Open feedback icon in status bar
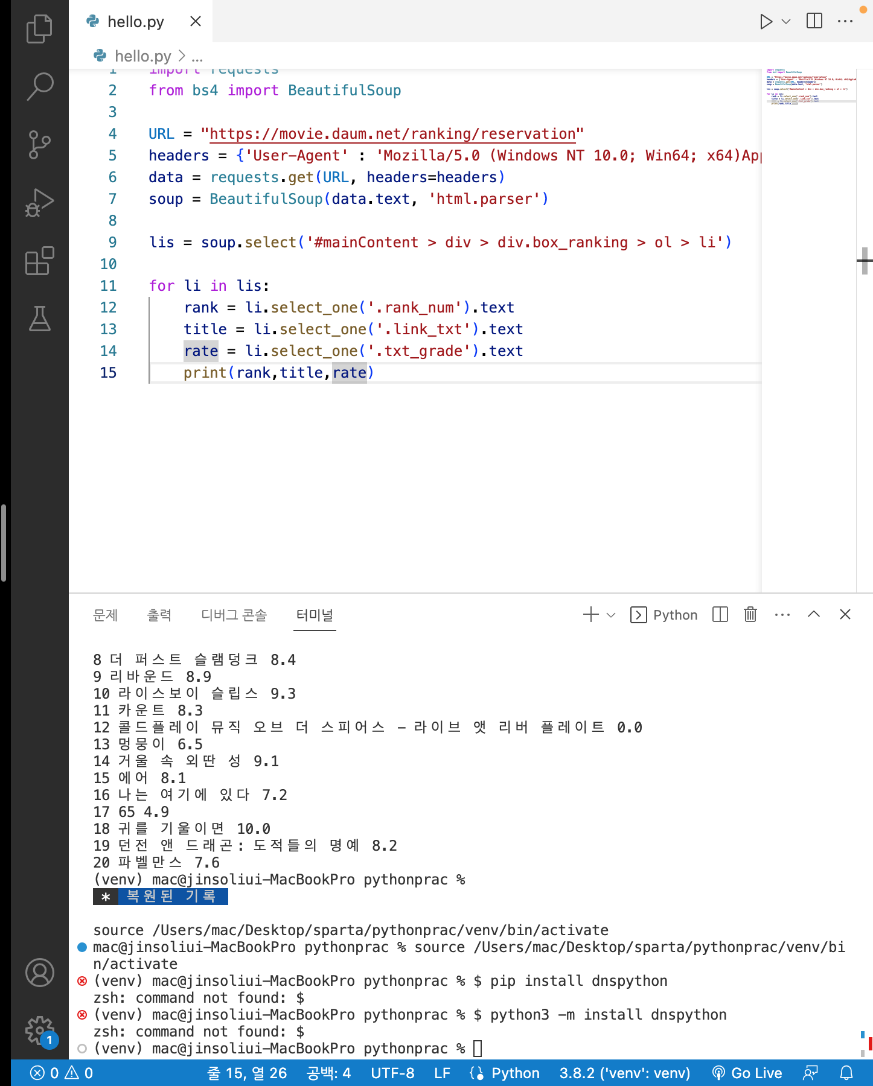The image size is (873, 1086). (x=810, y=1073)
